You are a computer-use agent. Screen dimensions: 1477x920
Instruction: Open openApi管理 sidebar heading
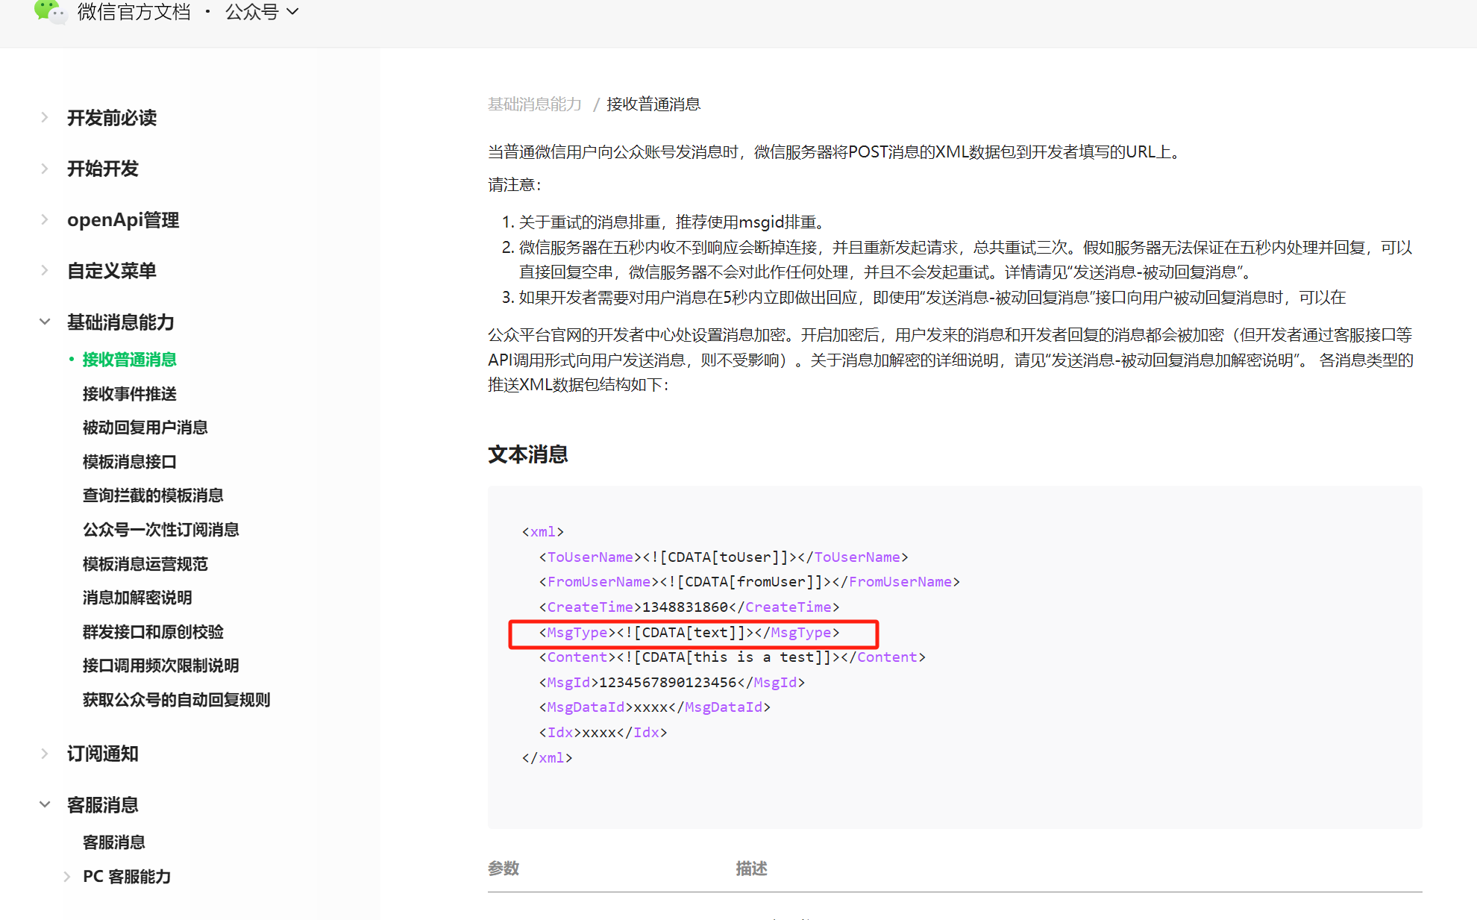click(x=123, y=219)
